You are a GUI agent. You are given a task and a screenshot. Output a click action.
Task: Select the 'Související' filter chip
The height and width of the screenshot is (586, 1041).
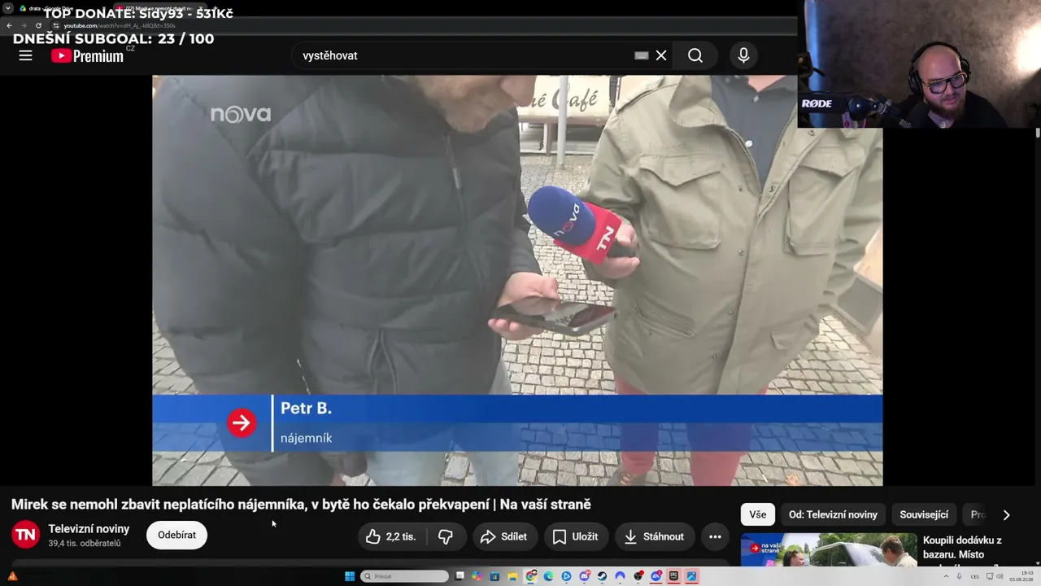(x=924, y=514)
